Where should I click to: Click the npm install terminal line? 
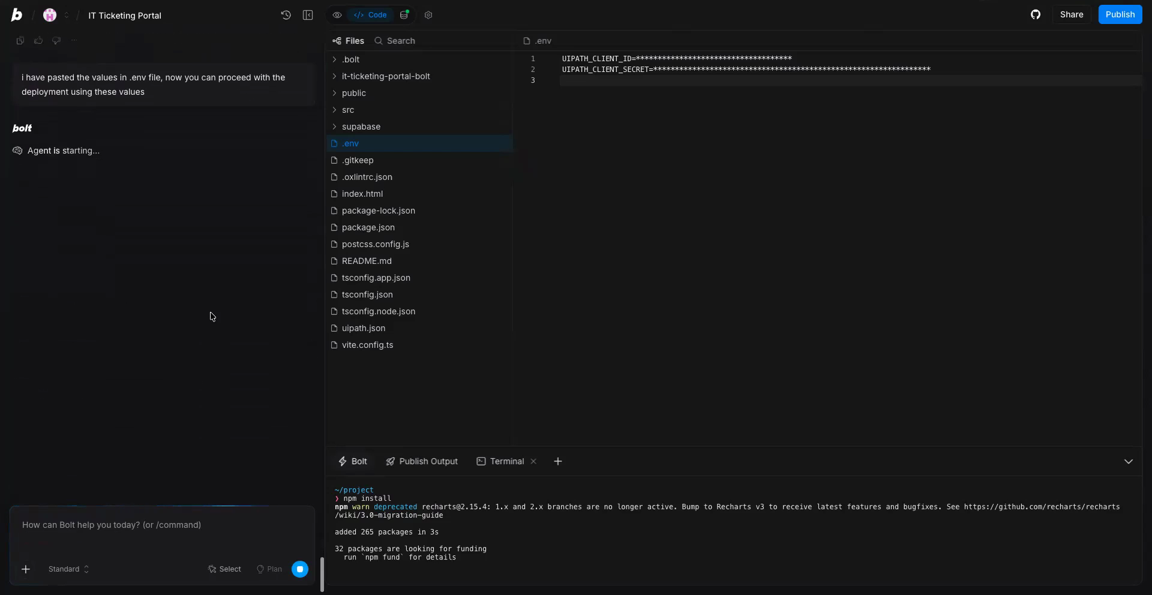[x=364, y=498]
